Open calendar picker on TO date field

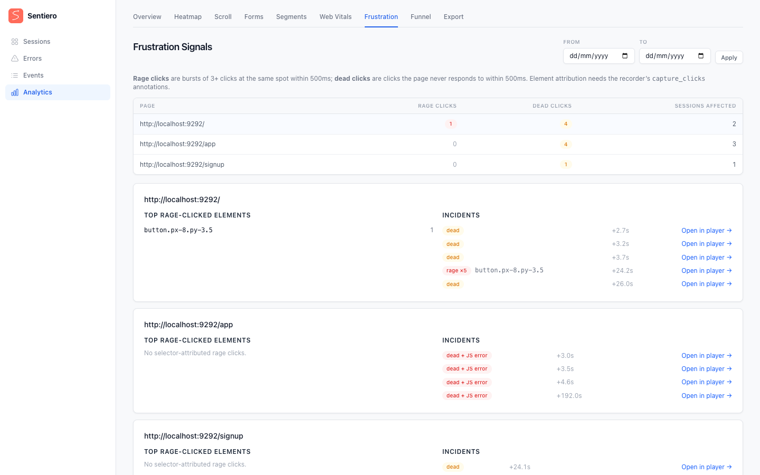pyautogui.click(x=701, y=56)
